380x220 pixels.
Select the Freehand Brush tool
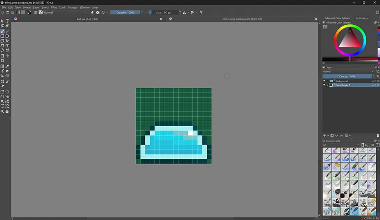2,31
